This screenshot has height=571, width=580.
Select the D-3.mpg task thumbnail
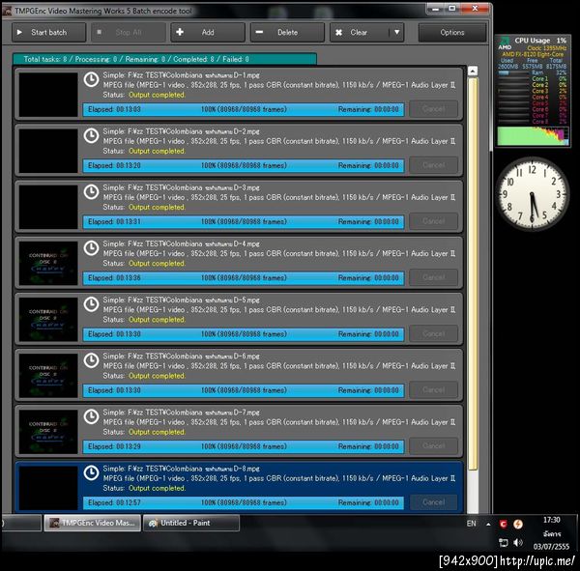[48, 207]
